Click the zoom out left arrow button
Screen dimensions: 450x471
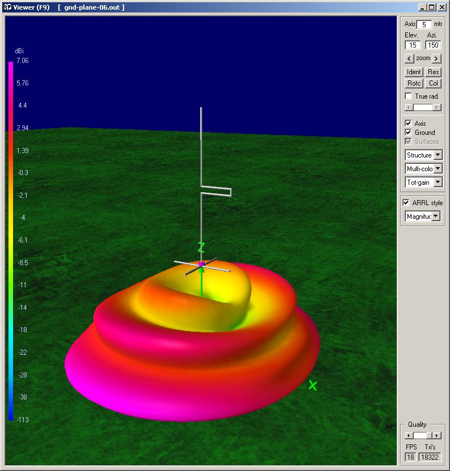[409, 58]
